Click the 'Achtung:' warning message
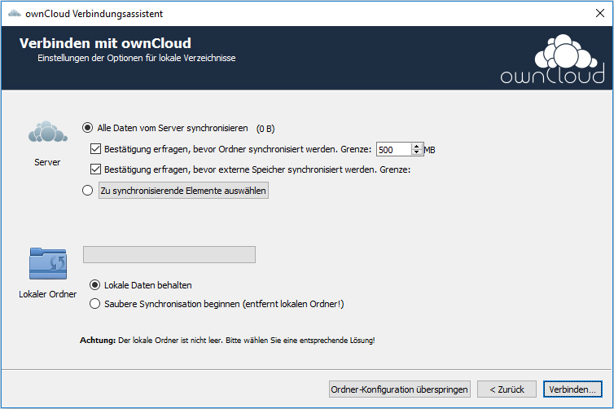 click(227, 340)
